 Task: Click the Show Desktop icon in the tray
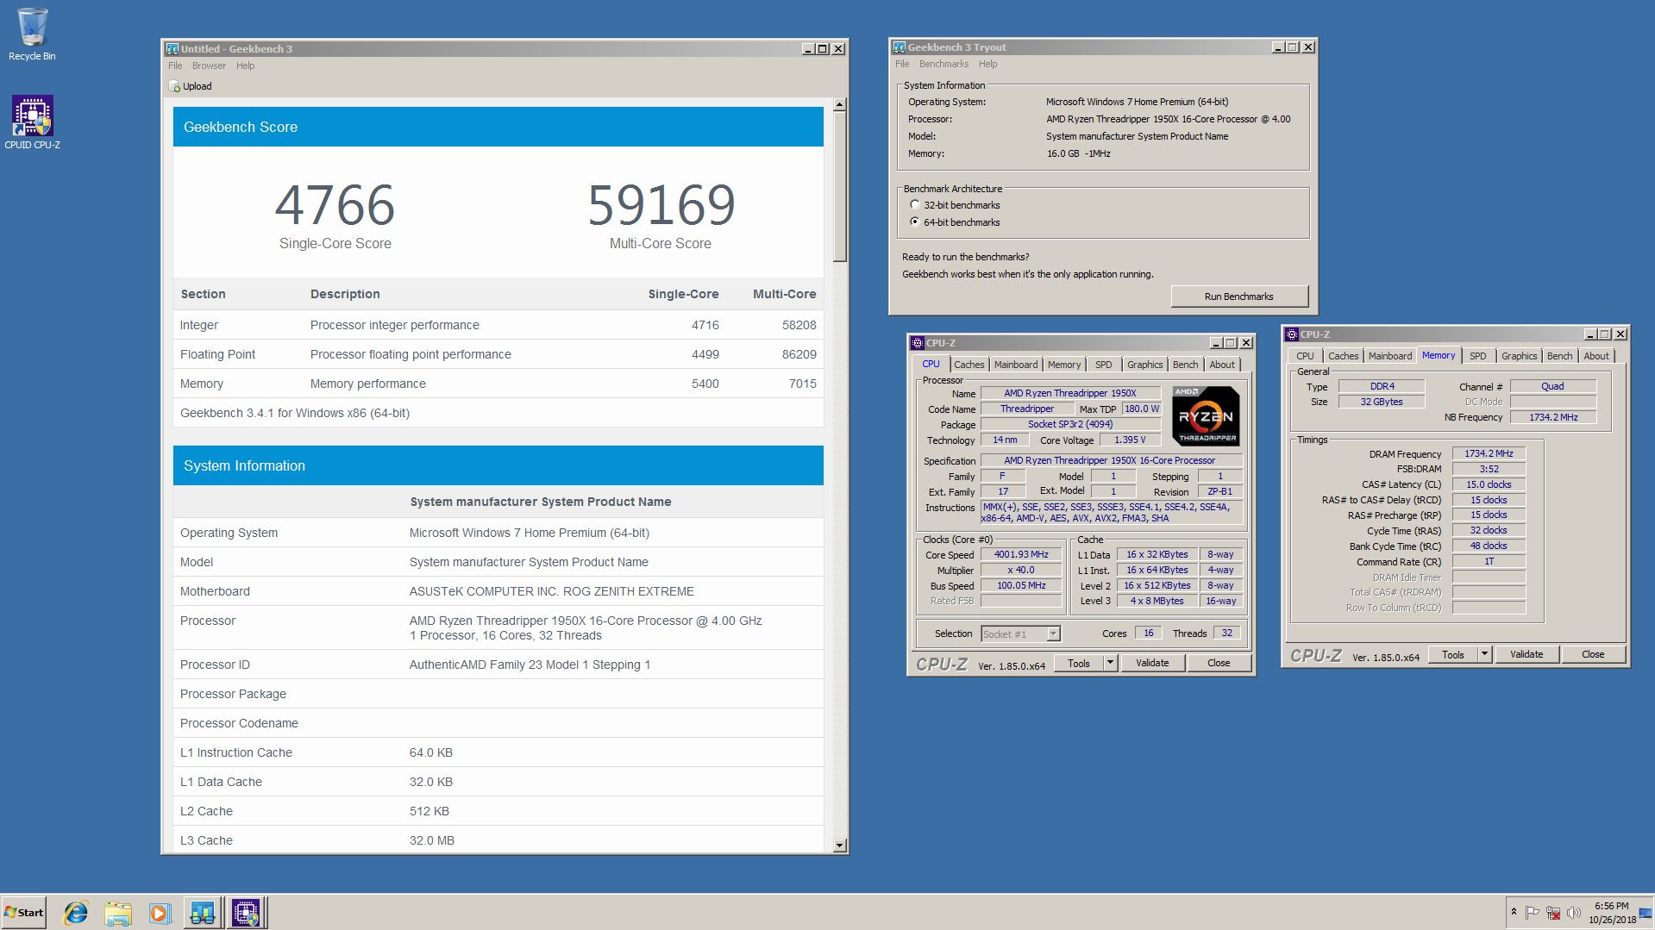click(x=1646, y=913)
